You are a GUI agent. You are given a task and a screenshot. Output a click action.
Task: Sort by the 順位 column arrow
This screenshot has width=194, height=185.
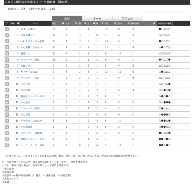(18, 24)
